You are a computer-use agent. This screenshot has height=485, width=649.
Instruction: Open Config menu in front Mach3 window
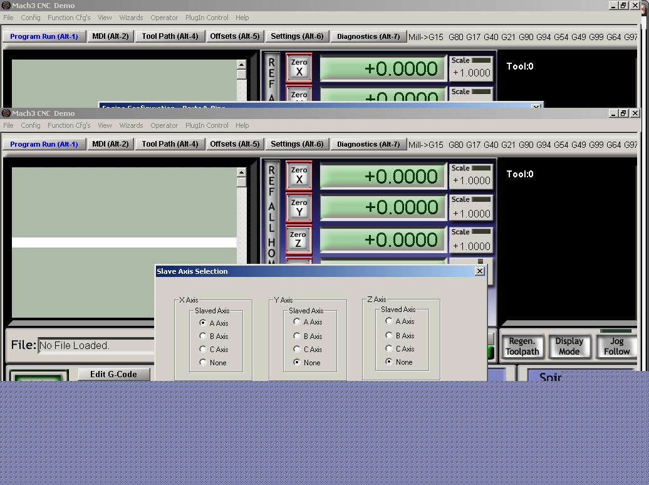31,125
